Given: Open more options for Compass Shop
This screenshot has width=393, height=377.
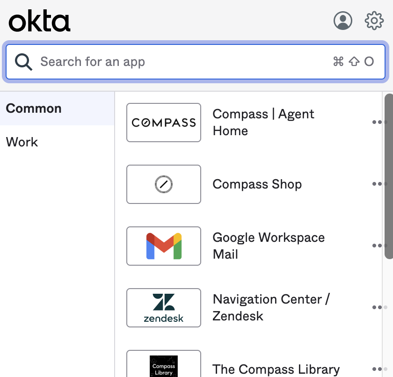Looking at the screenshot, I should tap(379, 184).
